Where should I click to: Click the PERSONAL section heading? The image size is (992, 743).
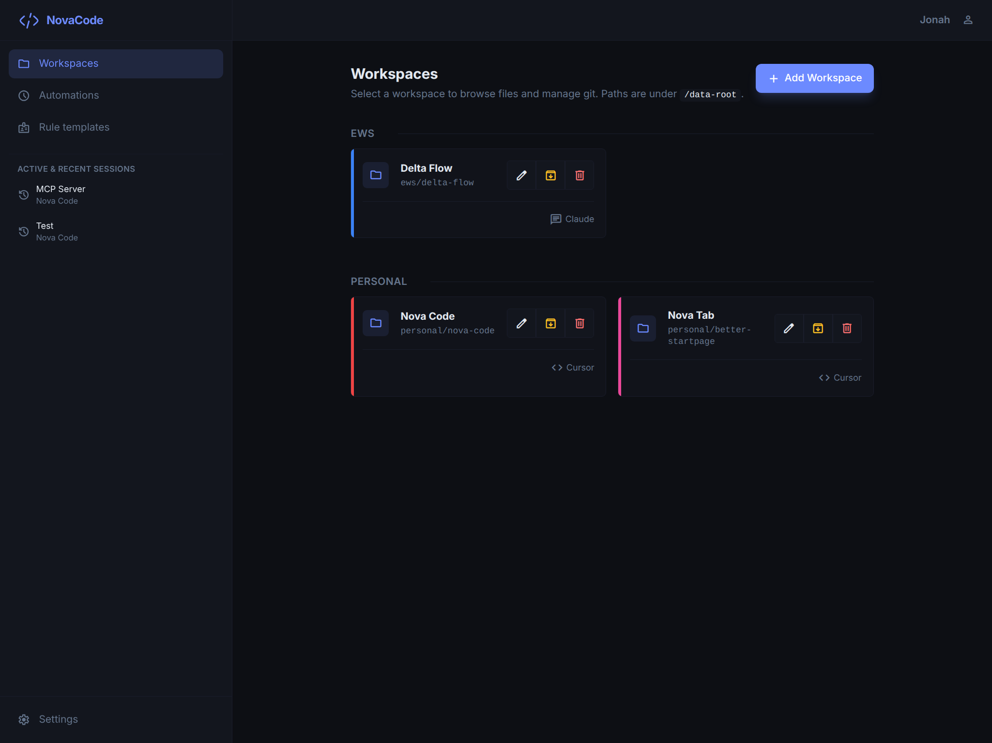pyautogui.click(x=379, y=282)
